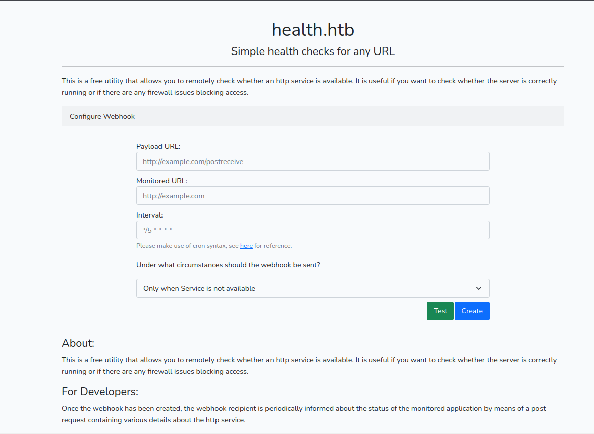Focus the Monitored URL text box
The height and width of the screenshot is (434, 594).
[312, 196]
